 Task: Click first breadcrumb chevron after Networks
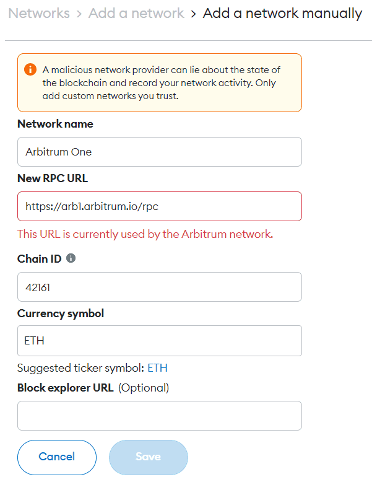pyautogui.click(x=79, y=14)
